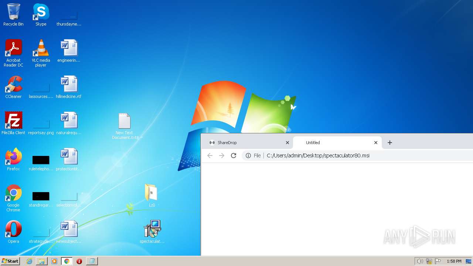Select the protectiontit... Word document
473x266 pixels.
(69, 160)
